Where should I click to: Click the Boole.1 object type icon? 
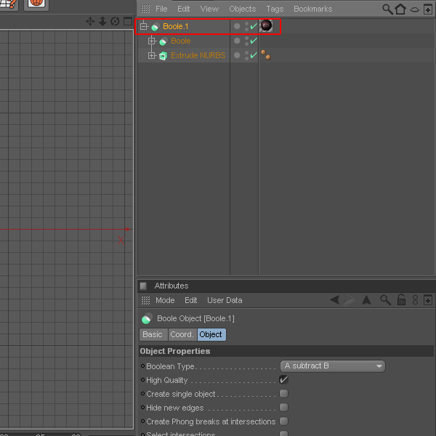point(156,27)
